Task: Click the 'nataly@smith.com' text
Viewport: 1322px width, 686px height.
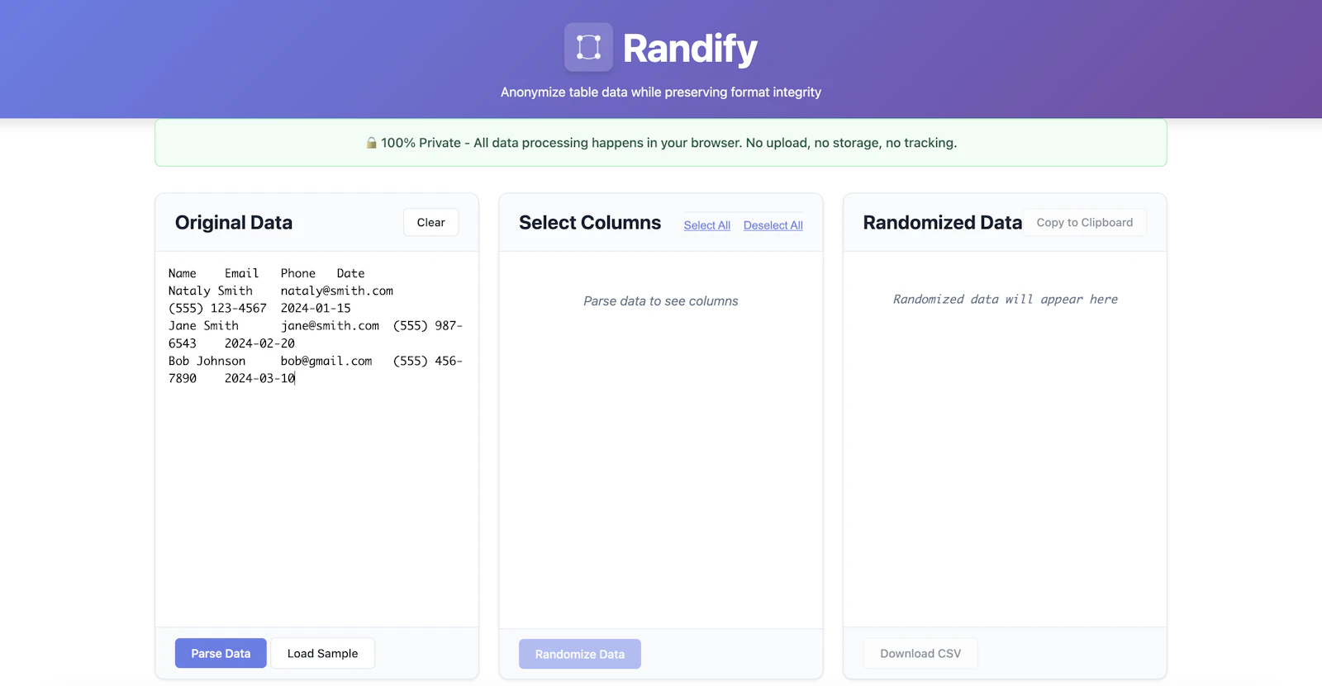Action: coord(337,291)
